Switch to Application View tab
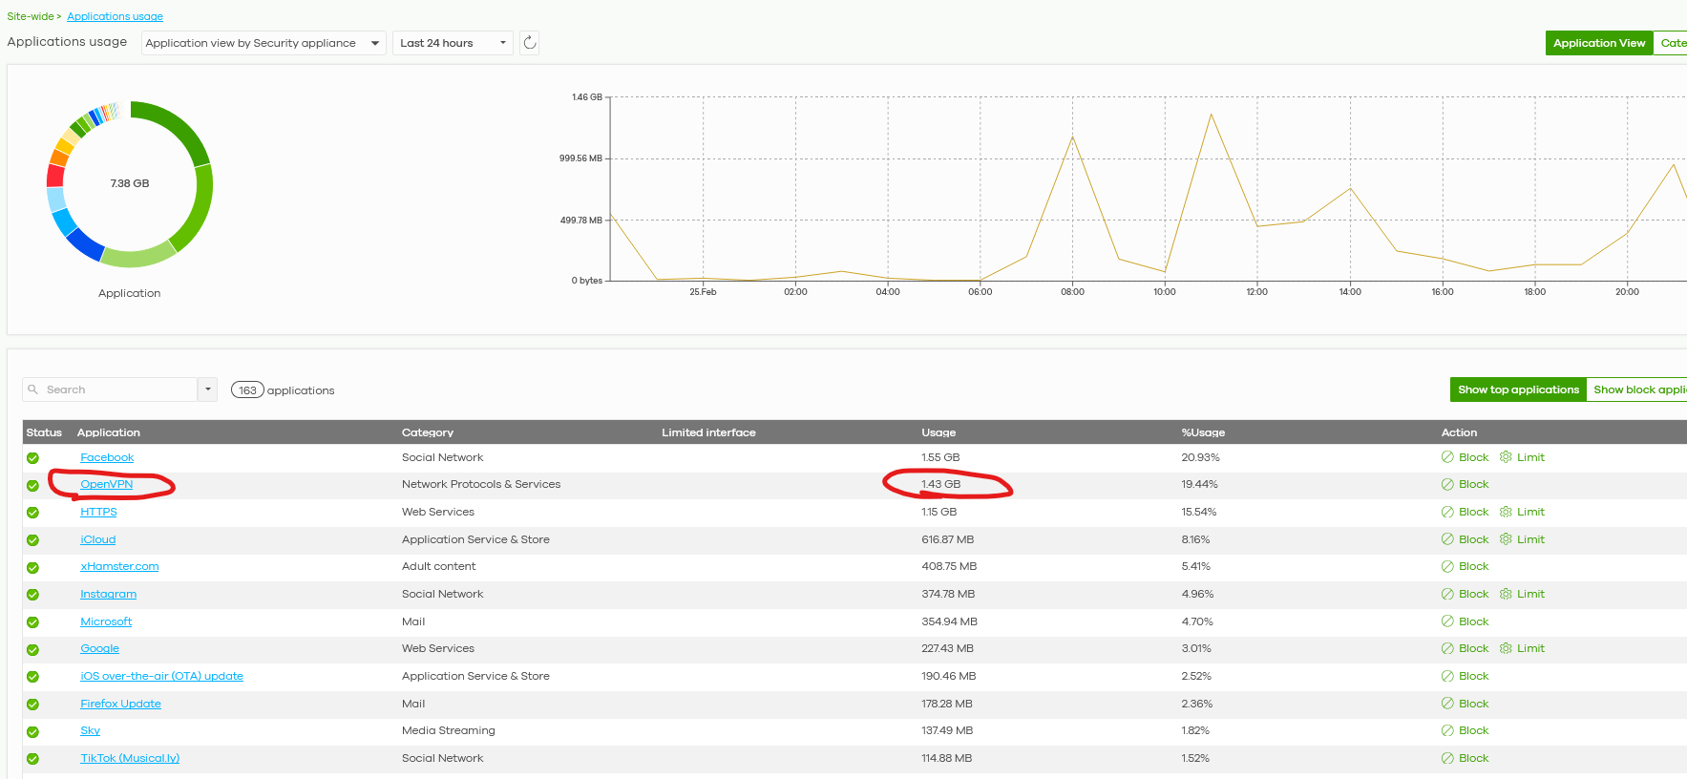 [1599, 43]
